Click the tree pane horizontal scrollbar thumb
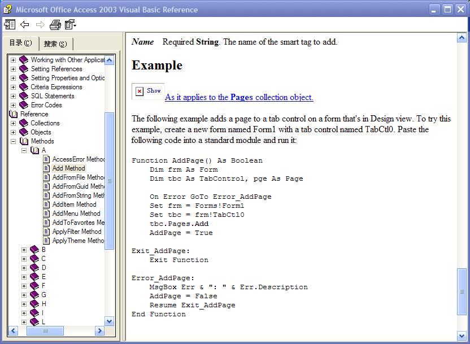470x344 pixels. click(45, 331)
